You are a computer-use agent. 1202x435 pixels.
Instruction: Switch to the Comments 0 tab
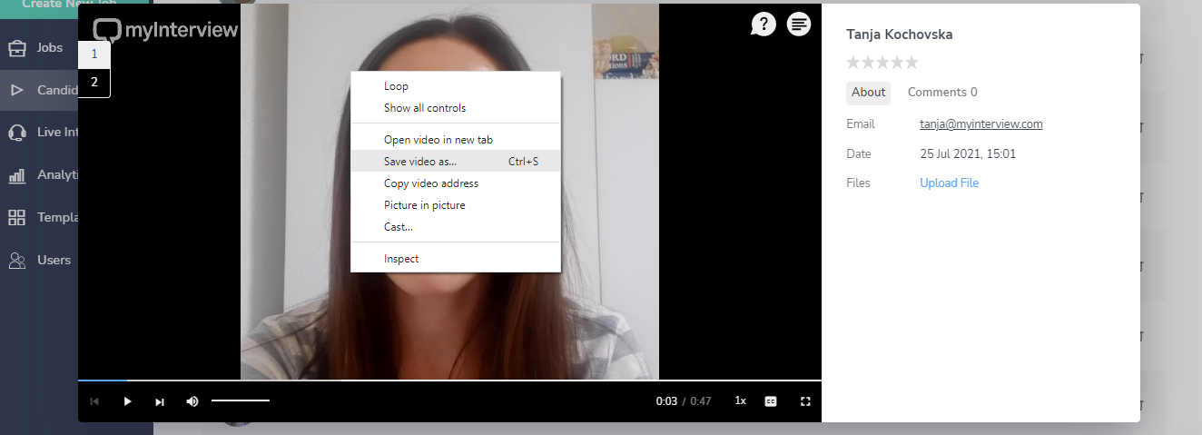(941, 92)
